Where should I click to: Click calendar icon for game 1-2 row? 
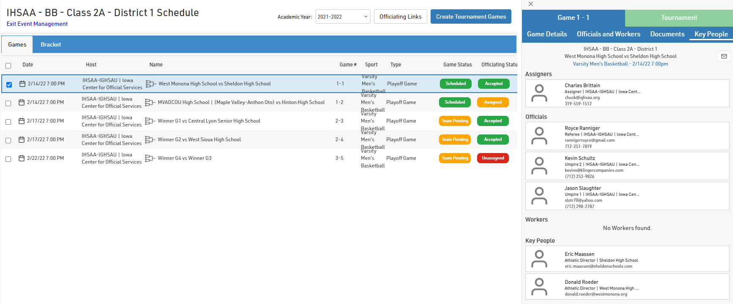click(x=22, y=102)
